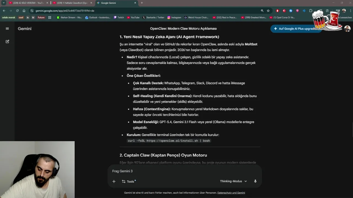Close the '1 Haftalık Clawdbot' tab
Viewport: 353px width, 198px height.
91,3
